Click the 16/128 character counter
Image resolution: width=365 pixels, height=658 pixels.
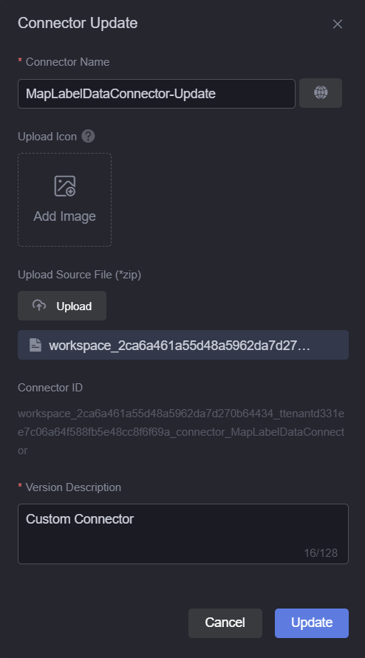(321, 553)
